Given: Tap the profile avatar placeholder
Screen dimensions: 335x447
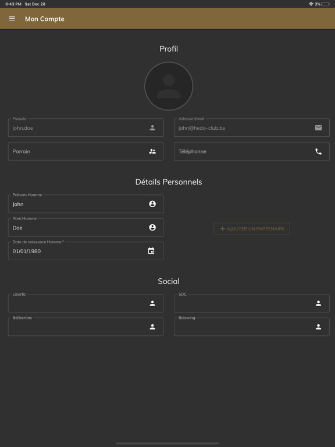Looking at the screenshot, I should tap(169, 86).
